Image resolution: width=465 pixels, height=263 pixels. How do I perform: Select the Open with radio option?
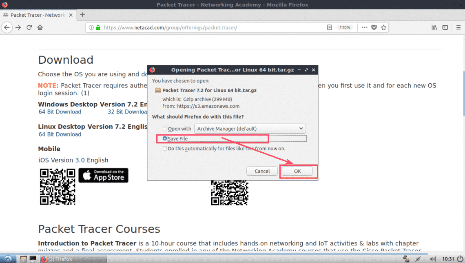[165, 129]
